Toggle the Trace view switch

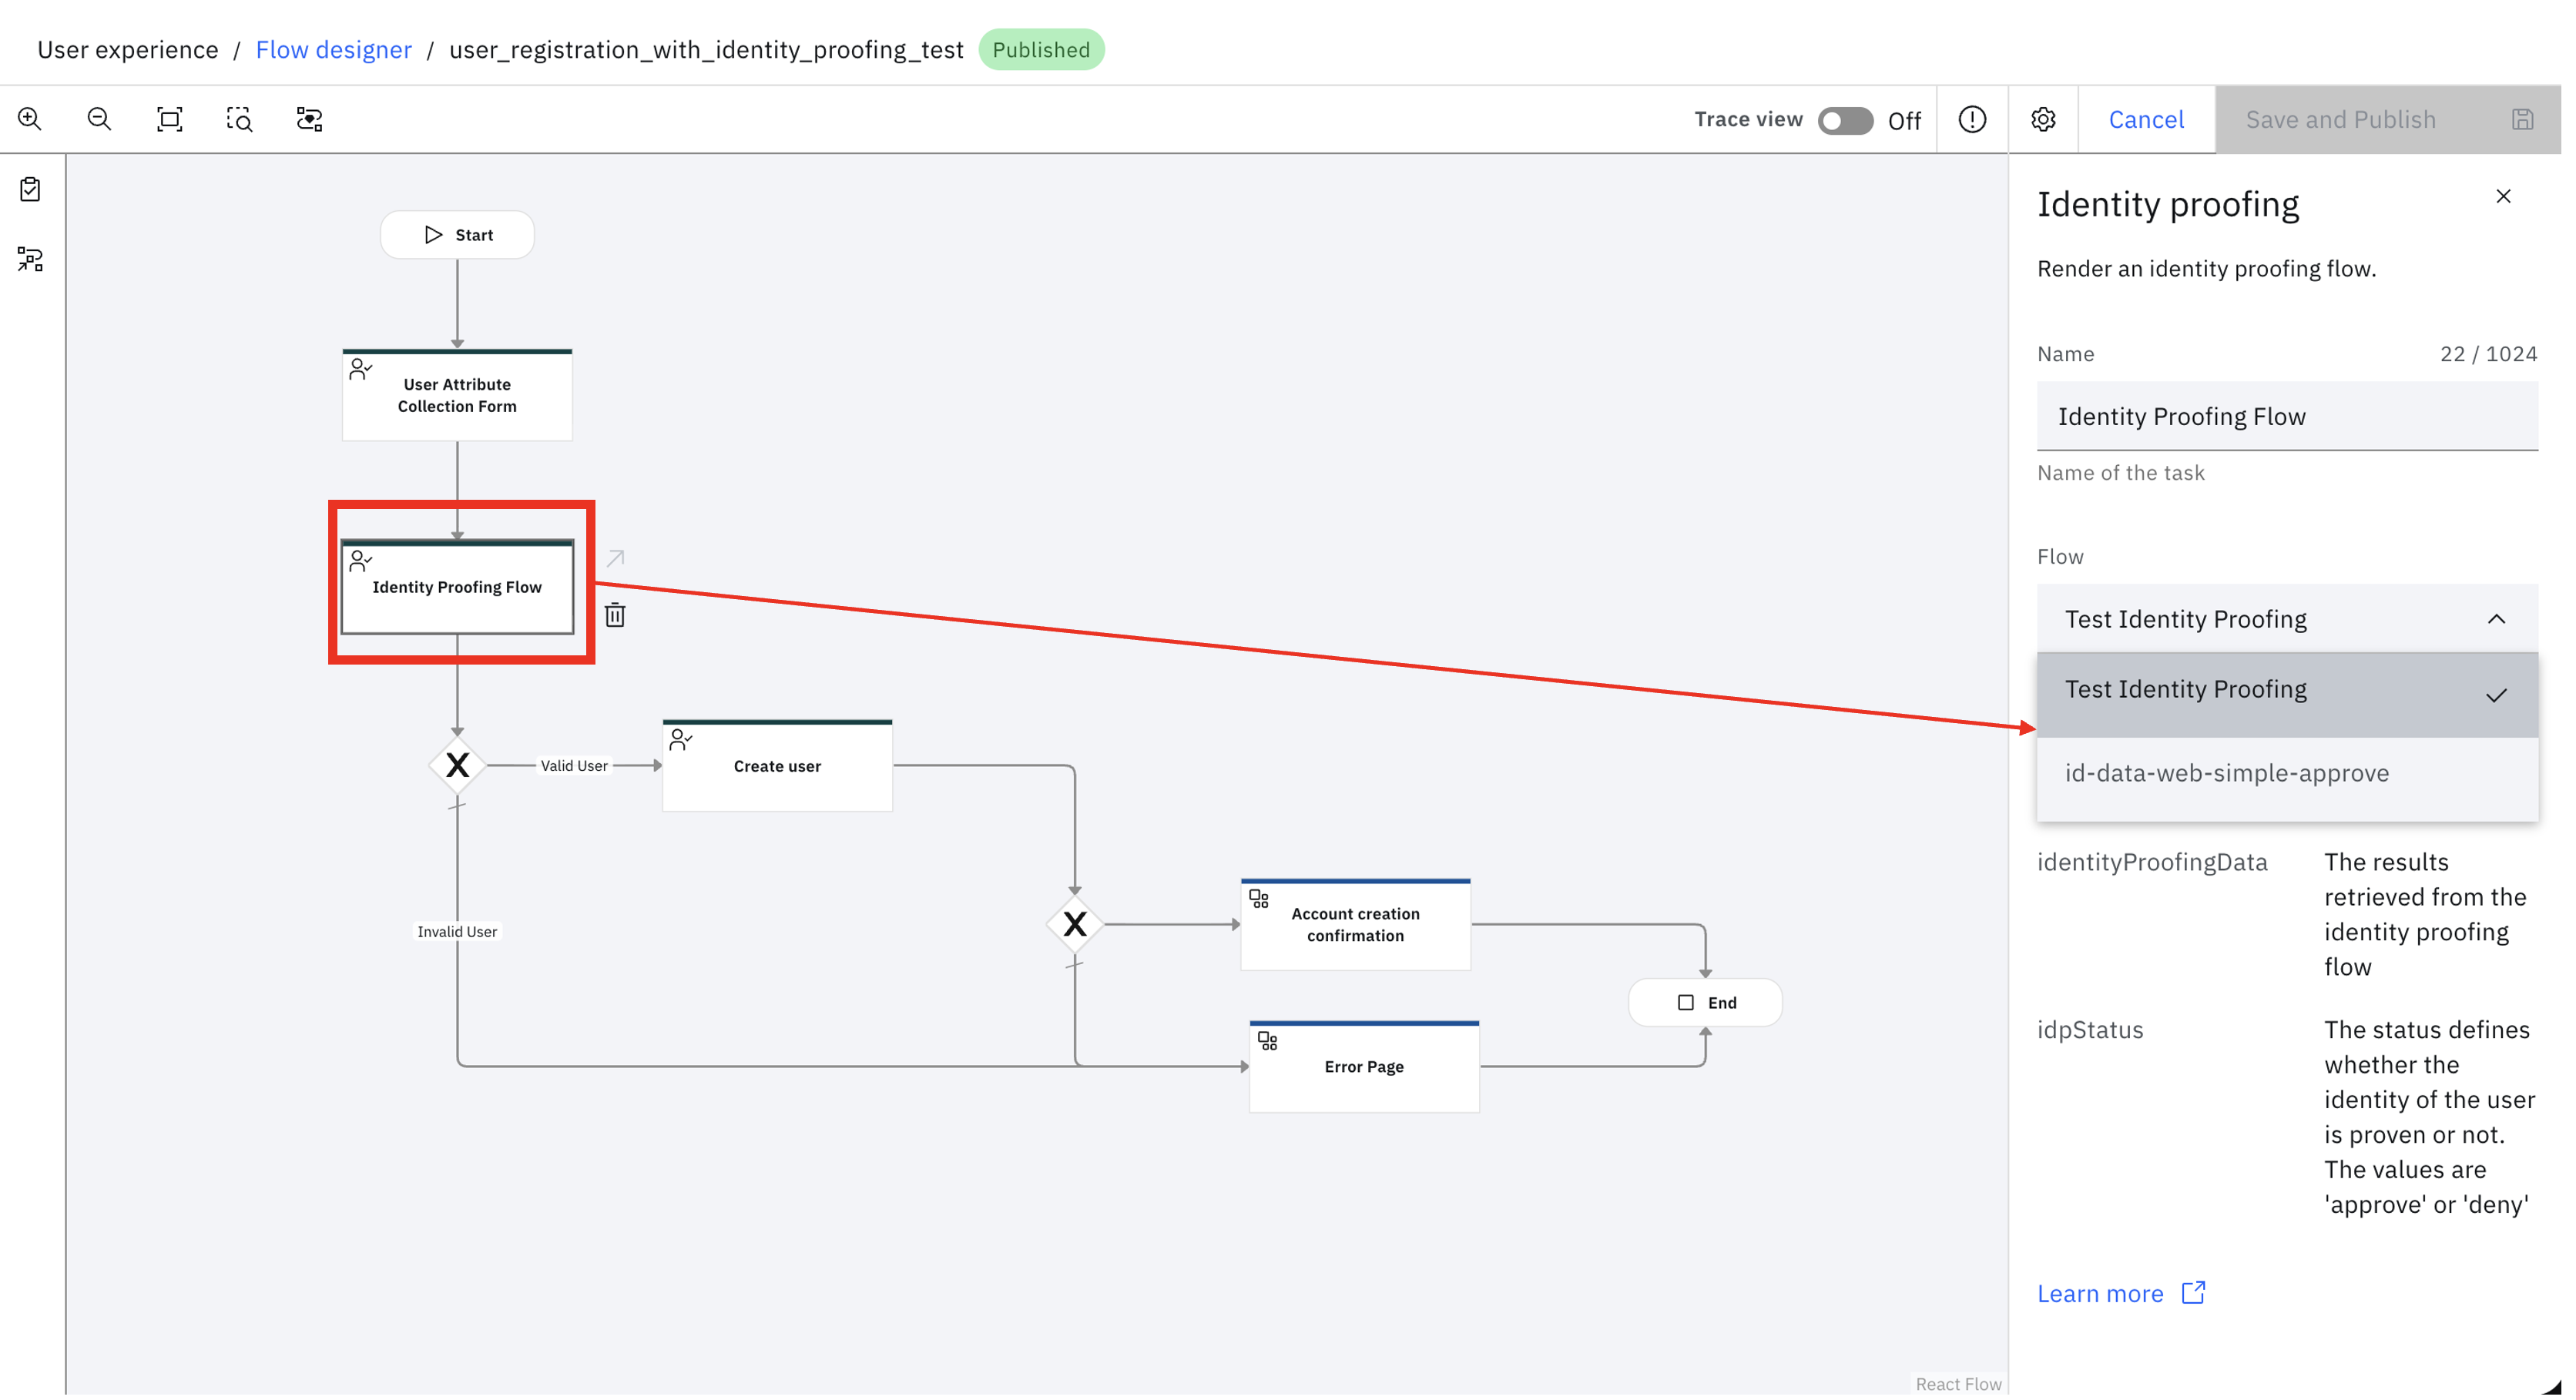tap(1845, 120)
